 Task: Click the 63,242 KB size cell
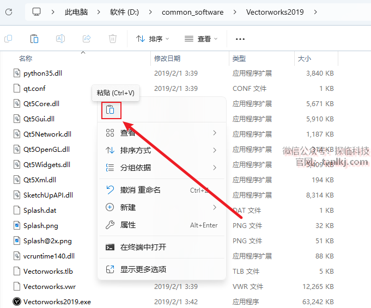[x=318, y=302]
